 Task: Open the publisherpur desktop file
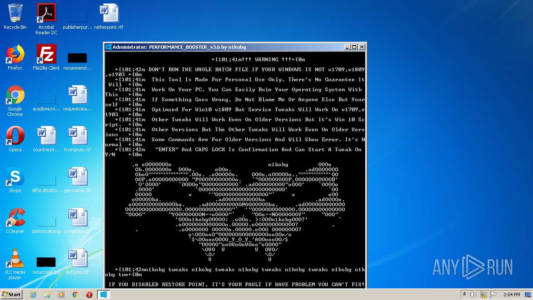77,19
